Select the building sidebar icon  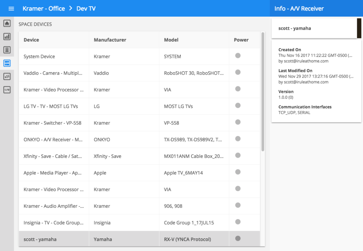tap(7, 50)
